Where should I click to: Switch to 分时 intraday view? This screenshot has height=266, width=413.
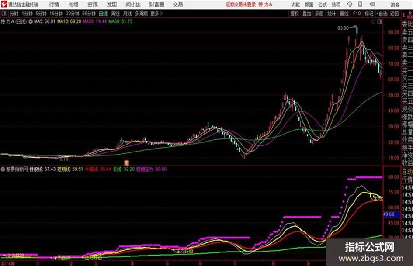point(14,14)
